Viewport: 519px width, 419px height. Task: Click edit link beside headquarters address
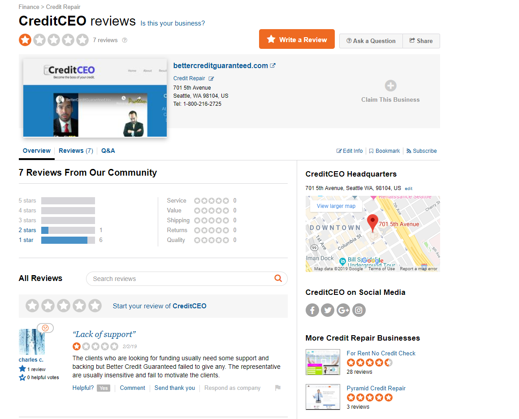(x=408, y=189)
